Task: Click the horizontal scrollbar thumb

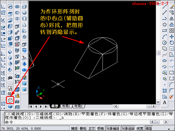Action: [x=149, y=106]
